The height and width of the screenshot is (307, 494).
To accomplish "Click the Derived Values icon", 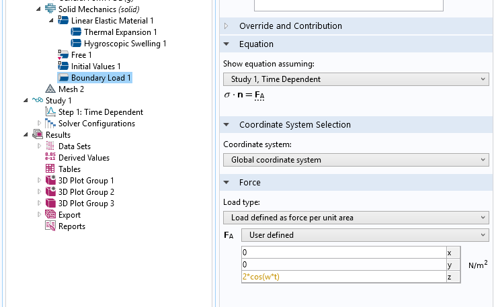I will coord(50,158).
